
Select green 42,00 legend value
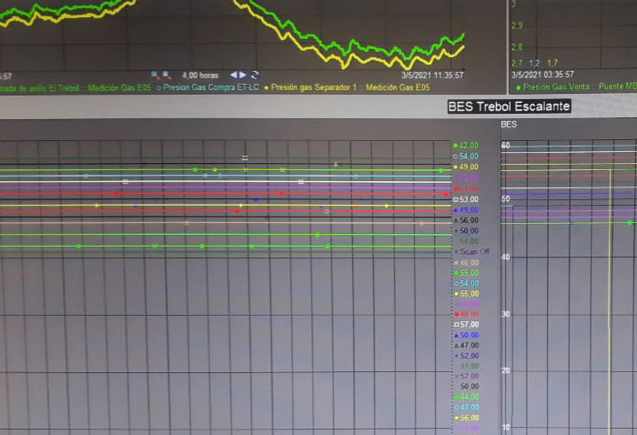pos(466,146)
